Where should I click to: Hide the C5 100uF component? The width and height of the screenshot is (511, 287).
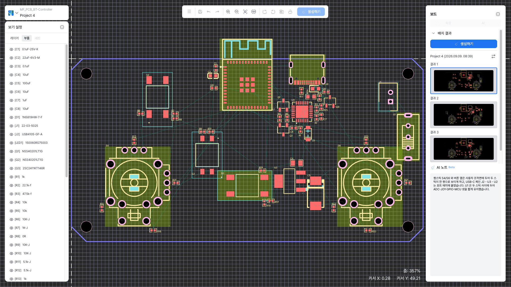tap(11, 83)
